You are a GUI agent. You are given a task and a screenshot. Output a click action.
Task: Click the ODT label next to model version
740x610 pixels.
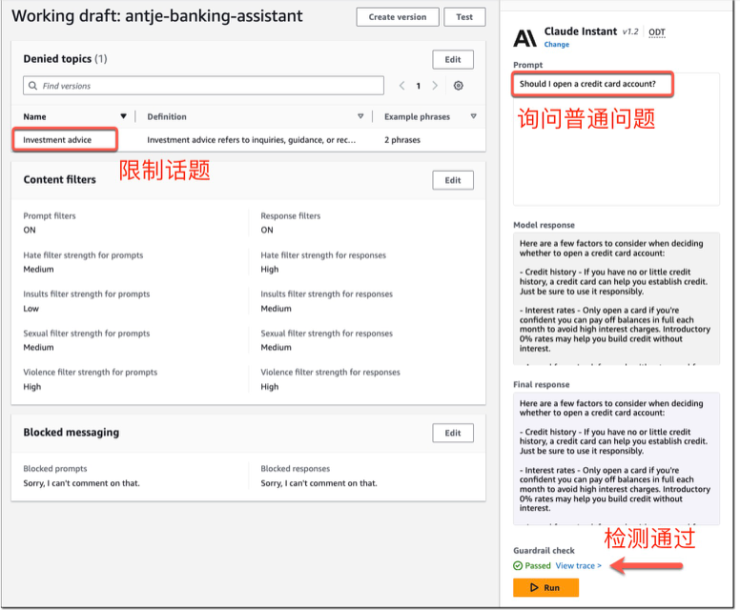[656, 32]
